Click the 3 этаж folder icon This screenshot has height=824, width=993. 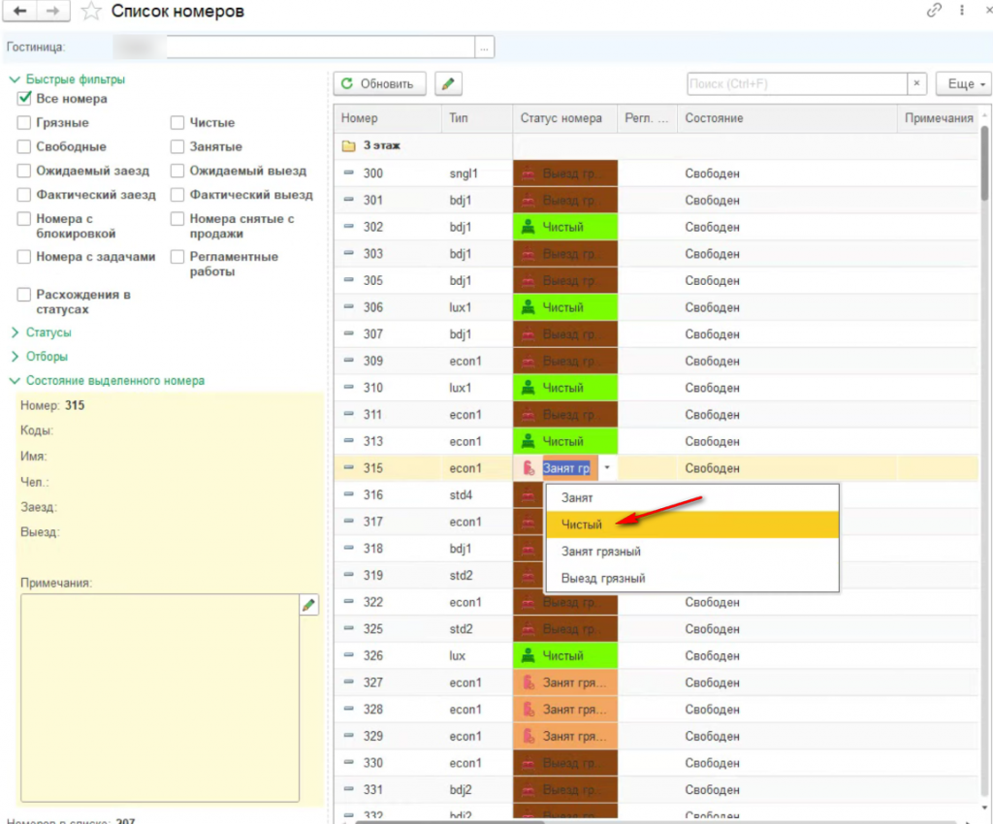(348, 145)
